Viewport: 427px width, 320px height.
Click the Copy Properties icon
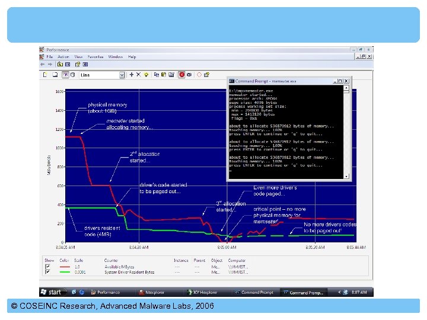157,75
